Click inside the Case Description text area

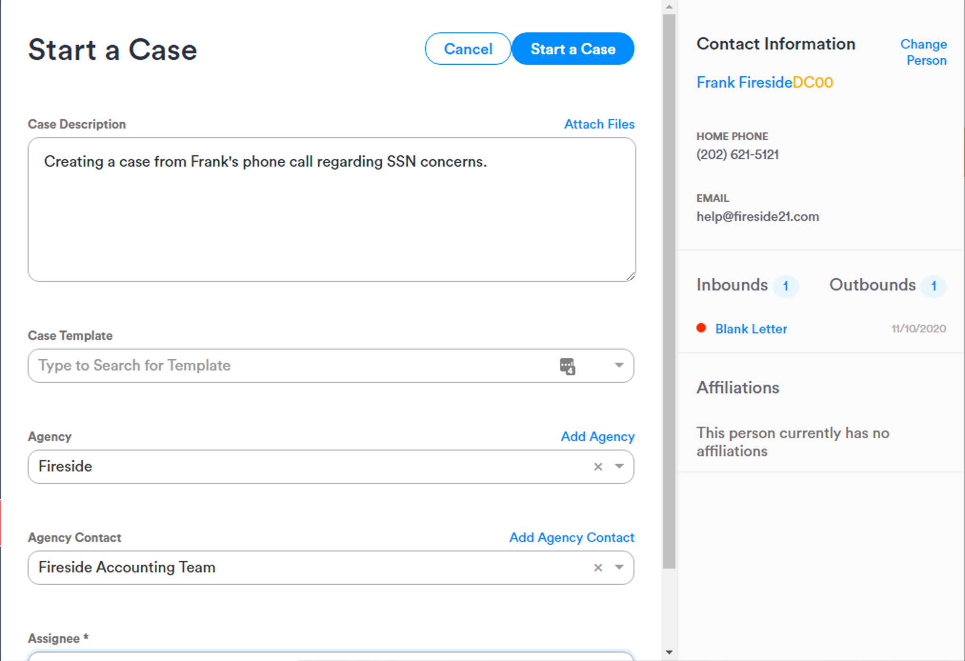(x=332, y=210)
